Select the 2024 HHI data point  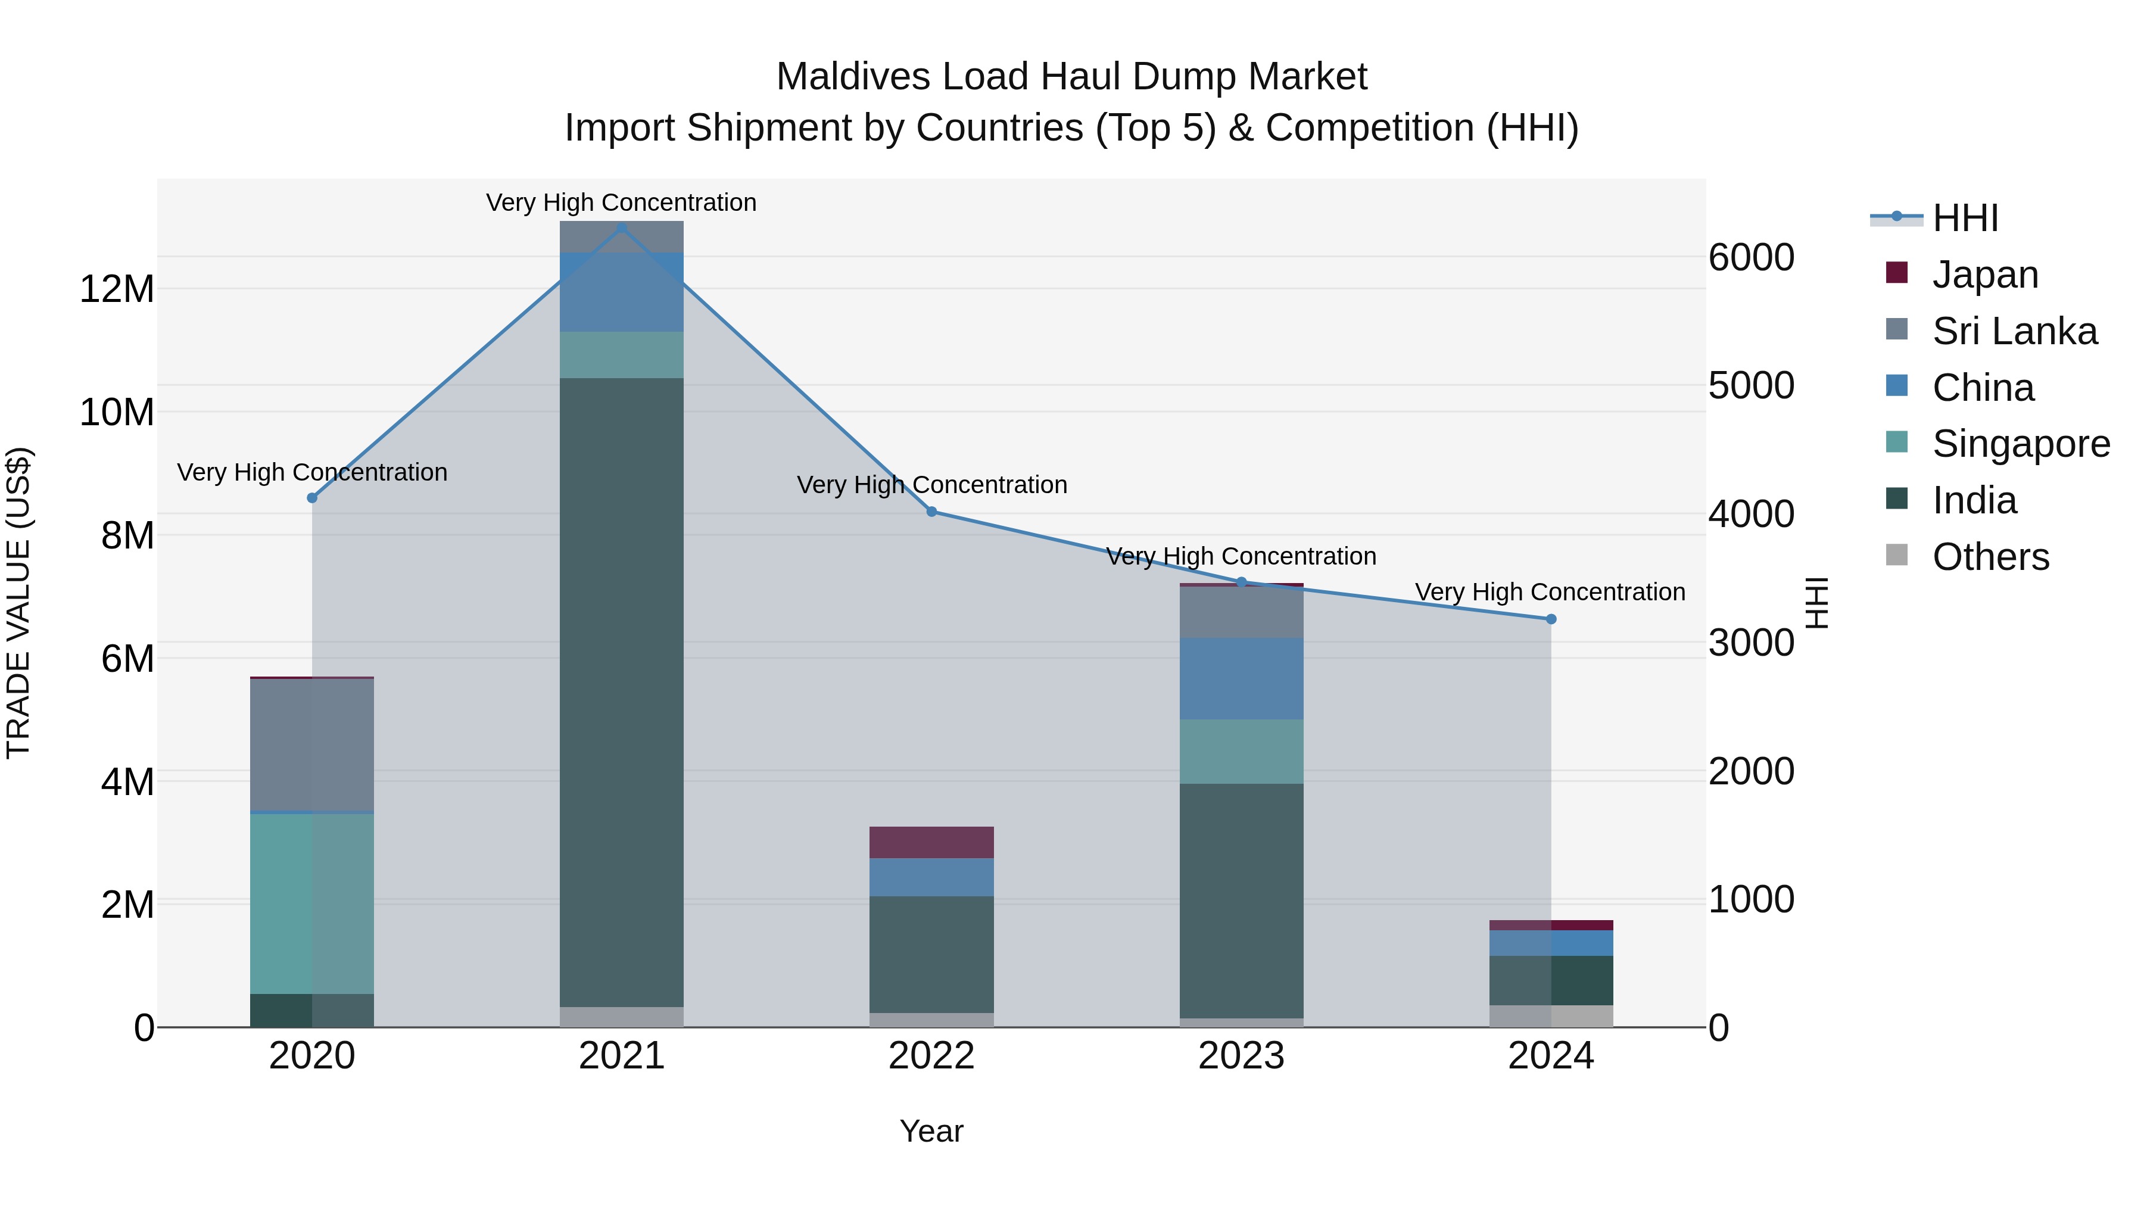[x=1551, y=619]
